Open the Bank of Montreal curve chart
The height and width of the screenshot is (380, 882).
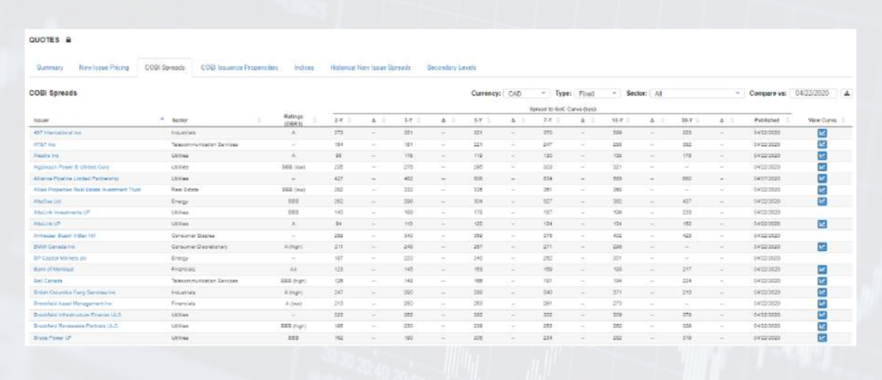coord(822,269)
